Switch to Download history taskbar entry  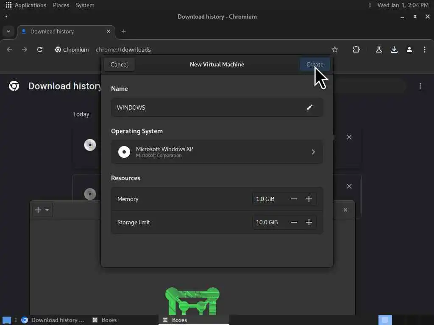53,320
